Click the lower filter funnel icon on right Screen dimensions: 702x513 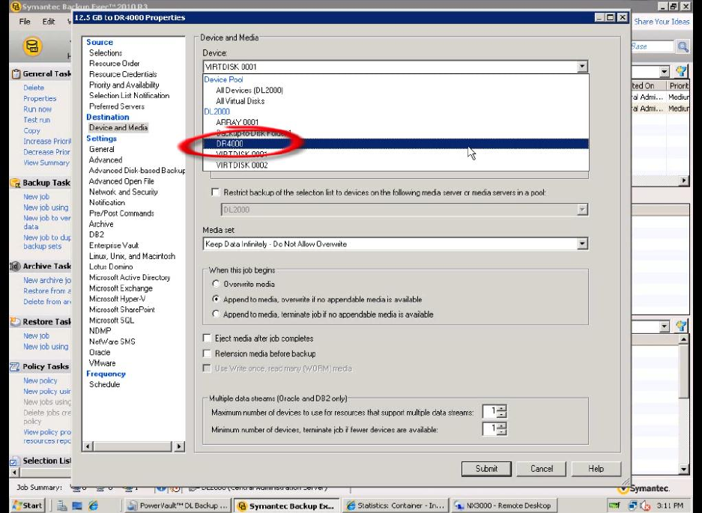click(681, 327)
